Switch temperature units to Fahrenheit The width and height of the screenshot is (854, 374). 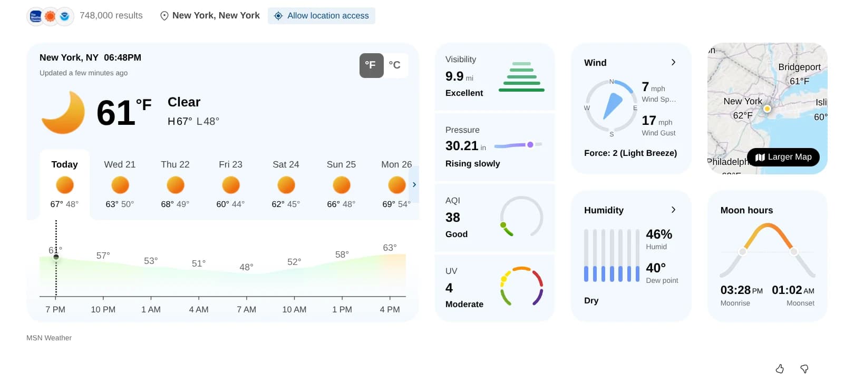click(x=371, y=65)
